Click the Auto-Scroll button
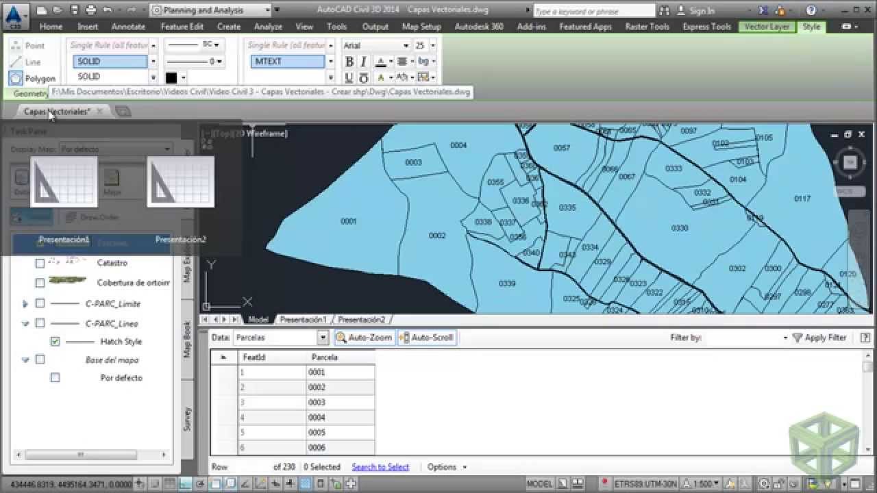877x493 pixels. (x=428, y=338)
